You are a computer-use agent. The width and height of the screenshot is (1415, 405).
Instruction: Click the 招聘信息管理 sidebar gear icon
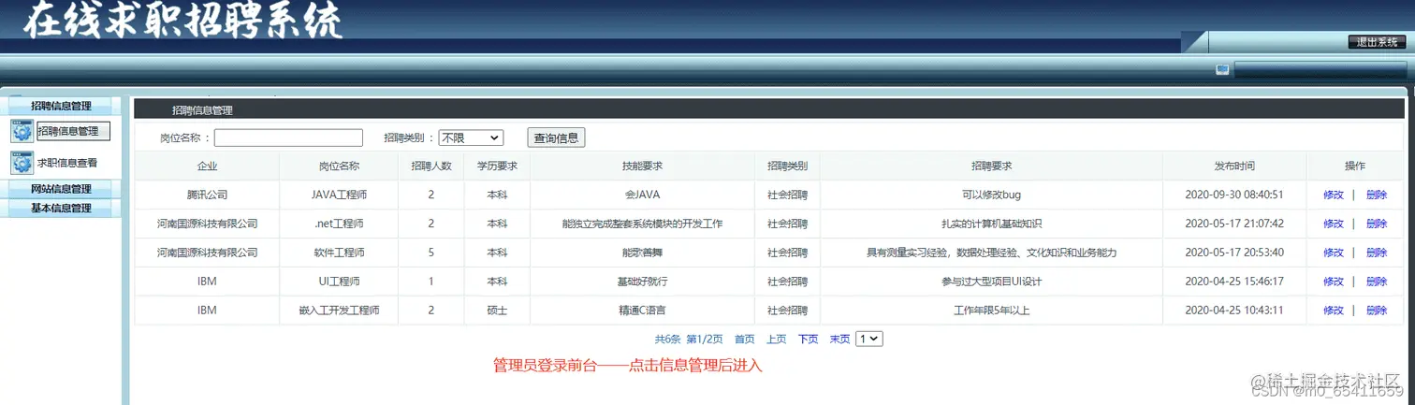[x=22, y=131]
